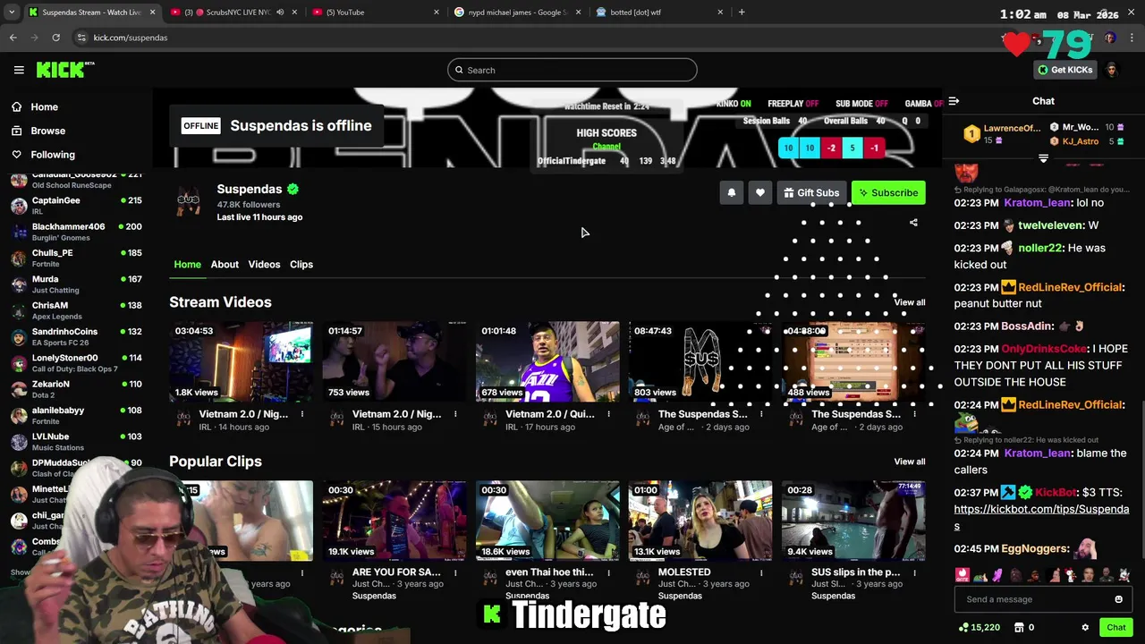Open the hamburger sidebar menu

click(19, 70)
